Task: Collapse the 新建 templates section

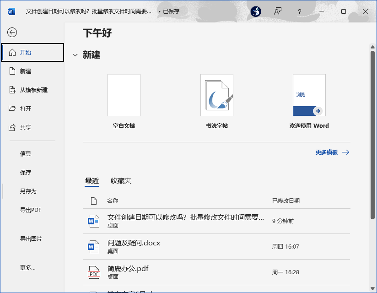Action: 75,54
